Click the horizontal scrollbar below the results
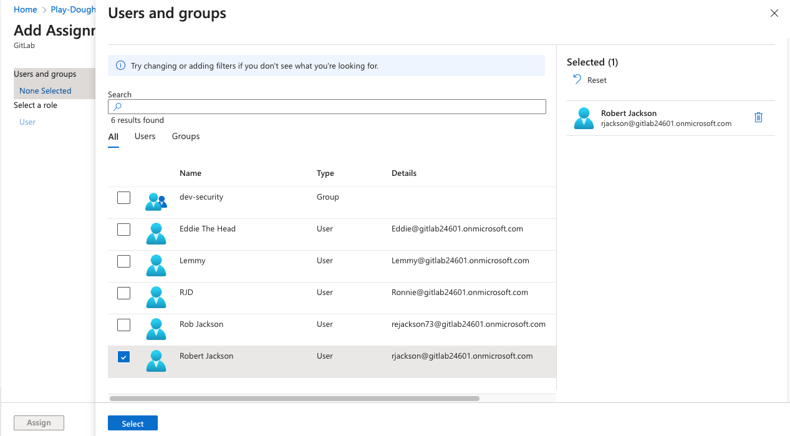The height and width of the screenshot is (436, 790). (293, 397)
